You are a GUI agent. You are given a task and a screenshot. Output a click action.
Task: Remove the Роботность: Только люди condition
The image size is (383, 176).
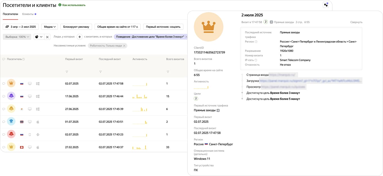pos(124,46)
